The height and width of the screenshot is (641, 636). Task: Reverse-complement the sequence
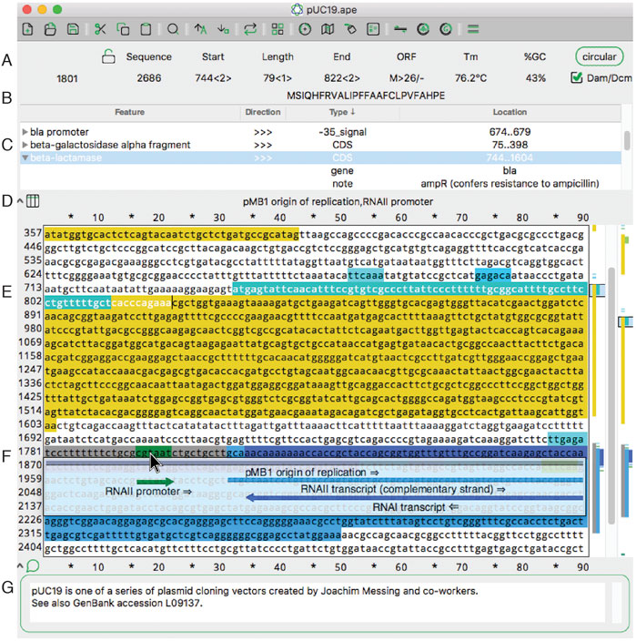tap(250, 29)
